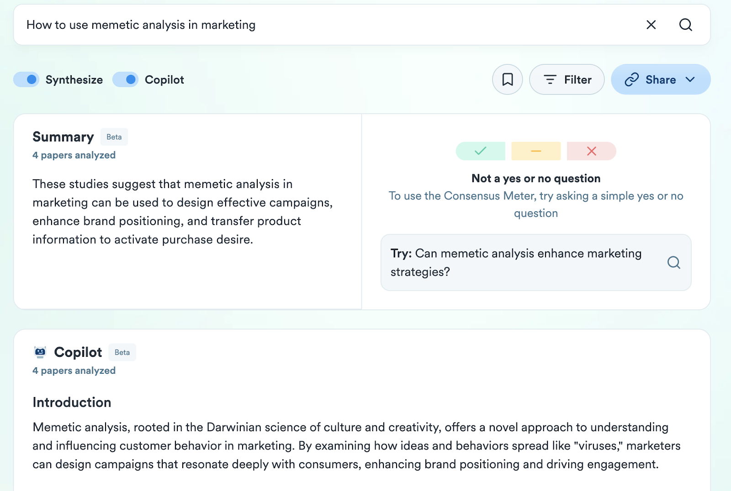Viewport: 731px width, 491px height.
Task: Click the Copilot robot icon
Action: tap(40, 352)
